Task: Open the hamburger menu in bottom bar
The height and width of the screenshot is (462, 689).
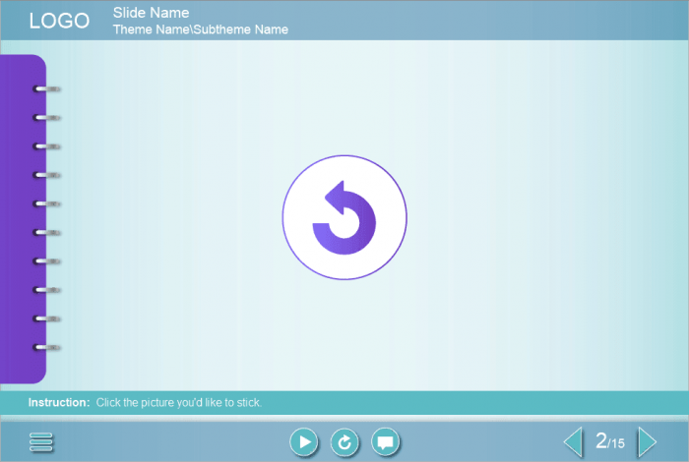Action: [x=41, y=443]
